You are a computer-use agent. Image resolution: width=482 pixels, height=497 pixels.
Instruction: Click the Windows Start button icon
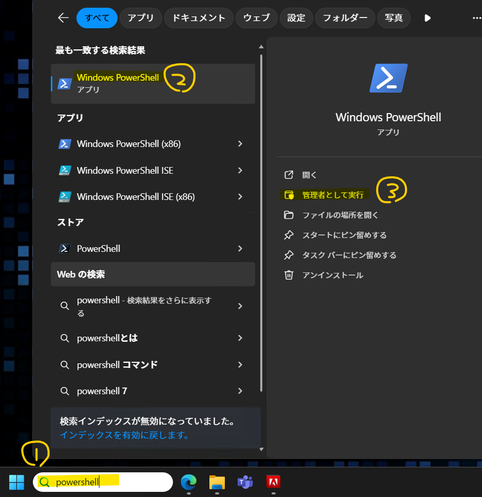coord(16,482)
